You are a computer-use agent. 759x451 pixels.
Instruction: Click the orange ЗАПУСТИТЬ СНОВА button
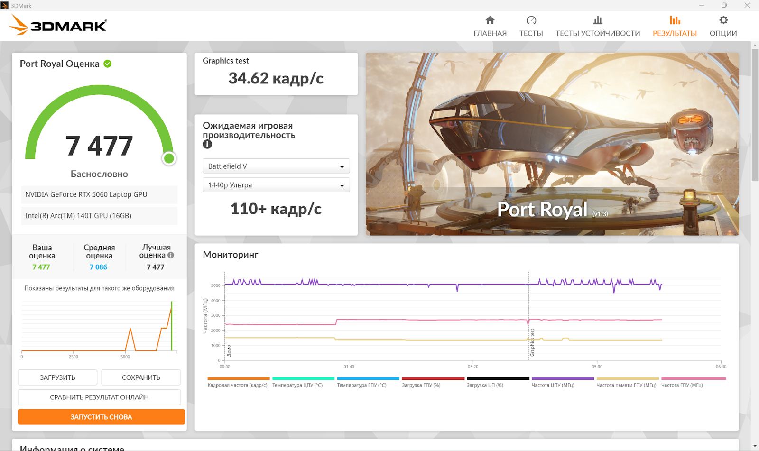[x=101, y=417]
